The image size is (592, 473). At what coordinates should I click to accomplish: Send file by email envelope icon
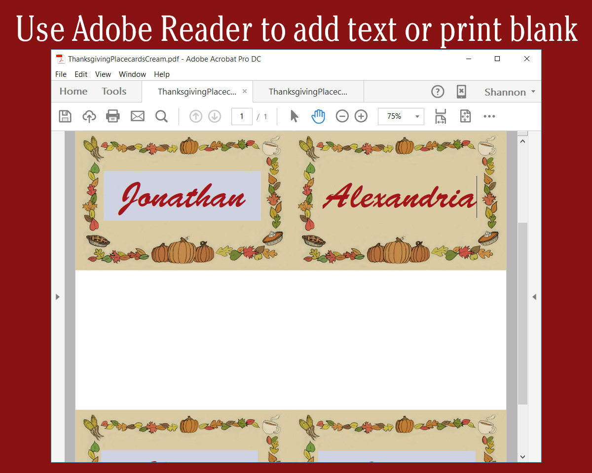tap(137, 116)
